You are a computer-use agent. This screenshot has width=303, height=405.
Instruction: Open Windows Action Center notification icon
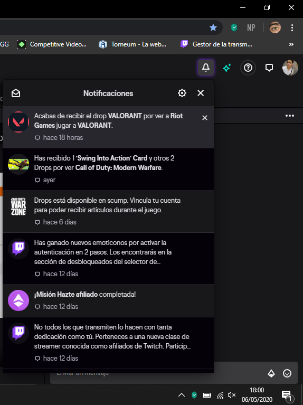(x=287, y=395)
